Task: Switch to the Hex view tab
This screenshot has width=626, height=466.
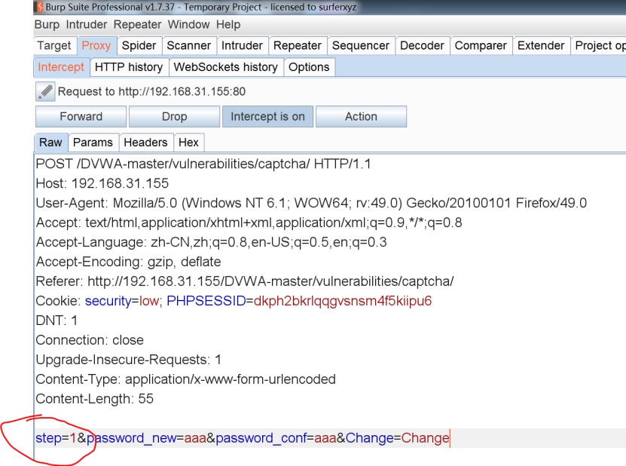Action: click(188, 143)
